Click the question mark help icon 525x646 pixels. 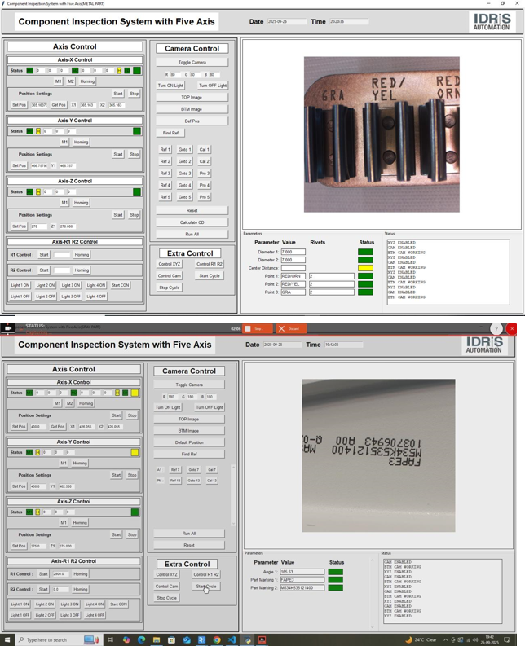click(496, 329)
